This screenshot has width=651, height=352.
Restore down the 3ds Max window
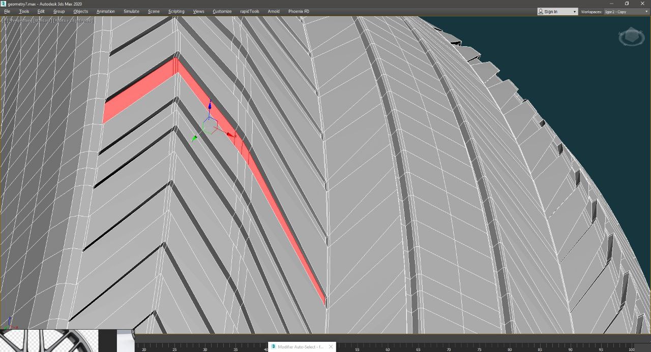pyautogui.click(x=627, y=4)
